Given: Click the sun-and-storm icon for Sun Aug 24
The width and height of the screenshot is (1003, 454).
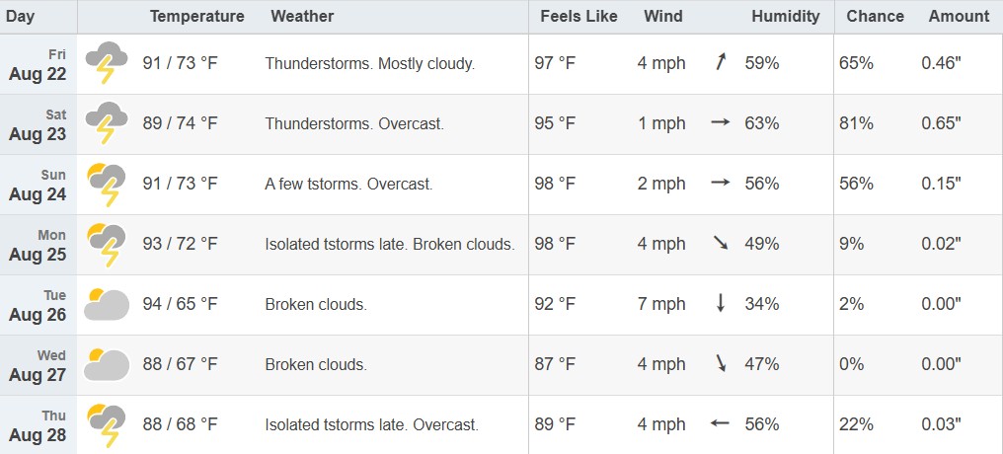Looking at the screenshot, I should coord(107,185).
